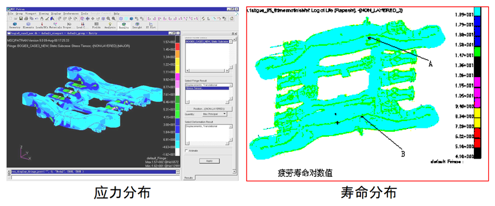495x206 pixels.
Task: Click the Position...((NON-LAYERED)) button
Action: click(209, 108)
